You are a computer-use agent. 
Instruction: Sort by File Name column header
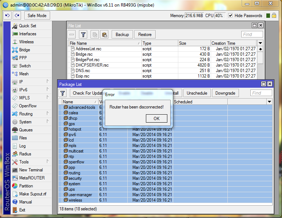click(x=105, y=43)
